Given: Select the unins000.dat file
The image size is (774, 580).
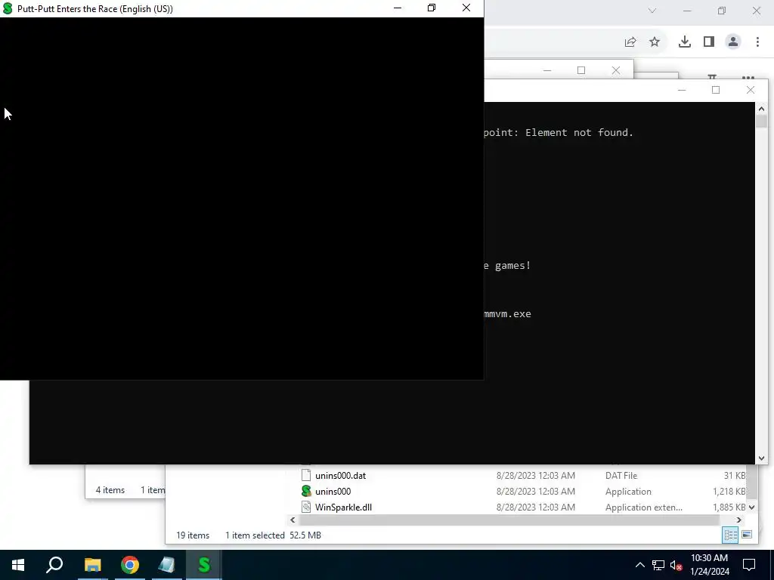Looking at the screenshot, I should (x=341, y=476).
